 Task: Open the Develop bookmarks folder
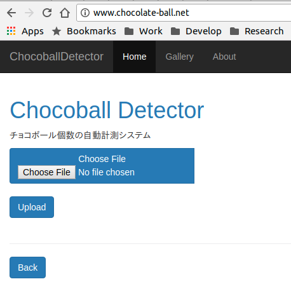196,31
